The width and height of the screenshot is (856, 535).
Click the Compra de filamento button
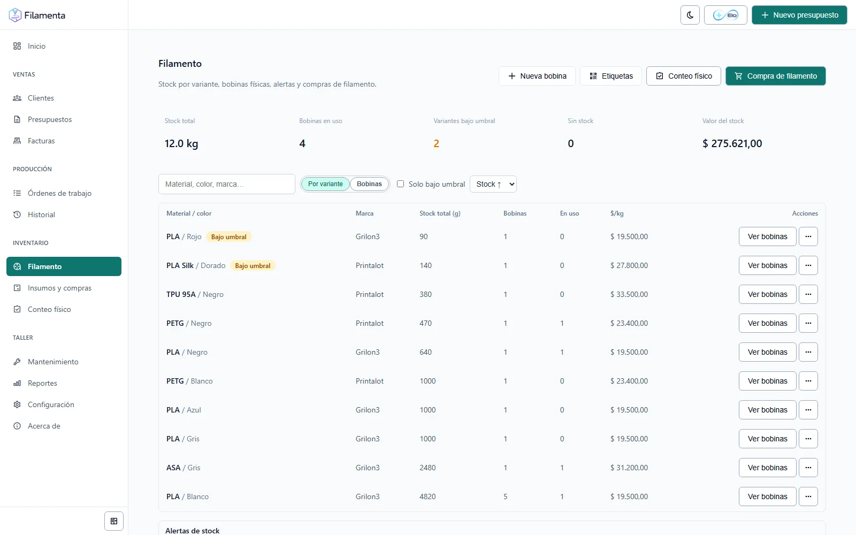[x=775, y=76]
